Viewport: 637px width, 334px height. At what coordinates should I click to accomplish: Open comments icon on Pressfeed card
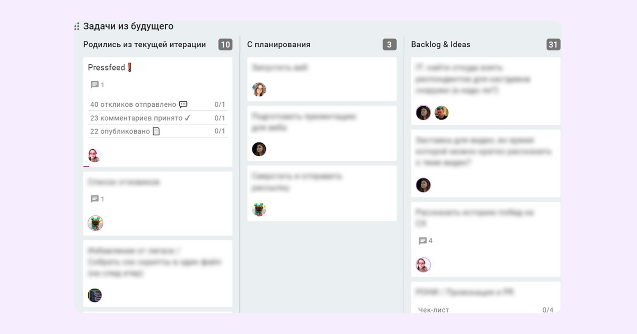coord(94,85)
